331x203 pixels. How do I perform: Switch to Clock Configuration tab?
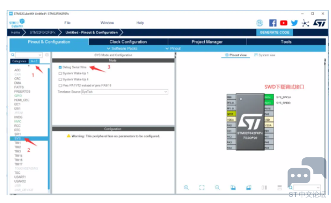pos(128,42)
